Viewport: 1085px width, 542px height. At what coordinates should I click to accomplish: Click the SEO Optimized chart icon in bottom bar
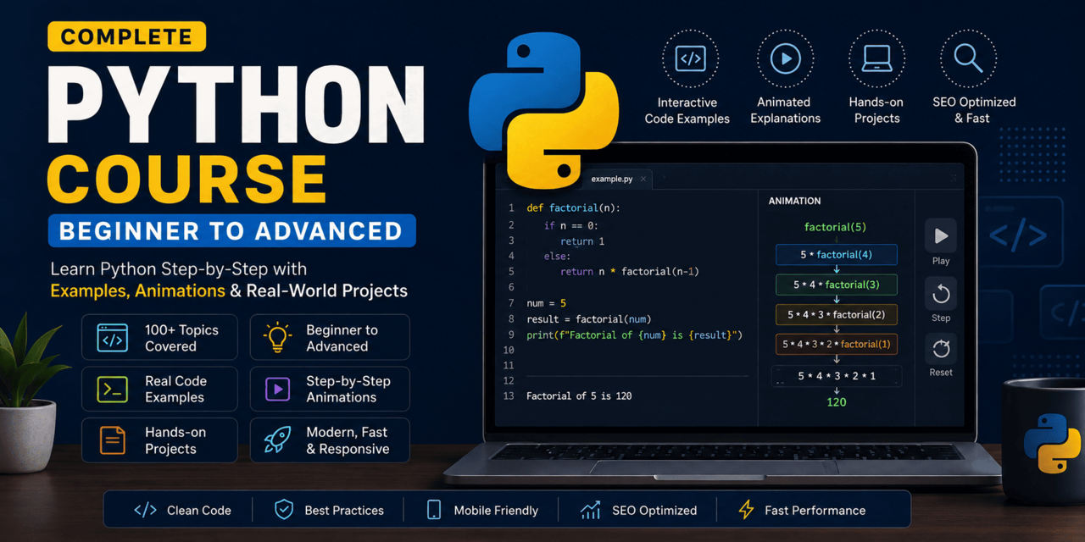591,510
